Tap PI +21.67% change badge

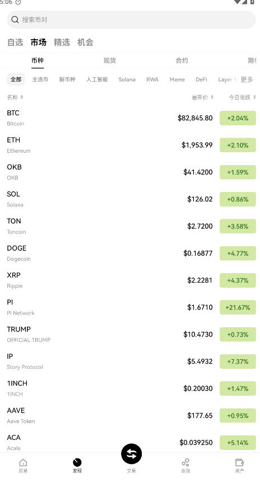point(238,307)
